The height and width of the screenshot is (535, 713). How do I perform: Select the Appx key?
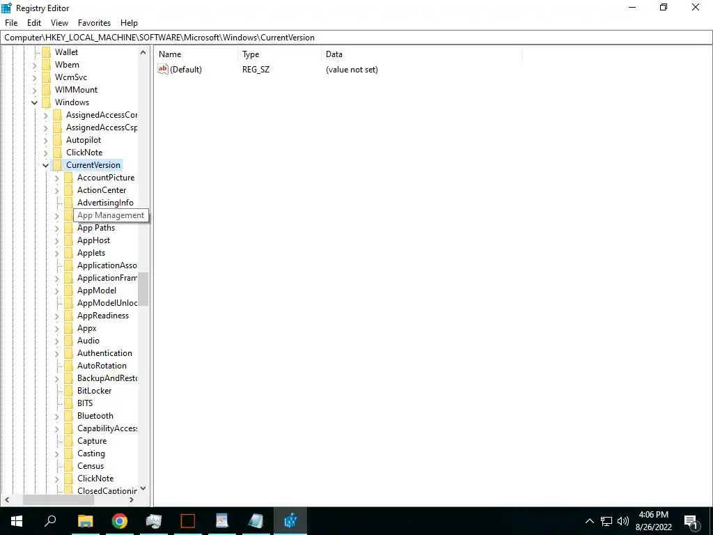point(86,328)
